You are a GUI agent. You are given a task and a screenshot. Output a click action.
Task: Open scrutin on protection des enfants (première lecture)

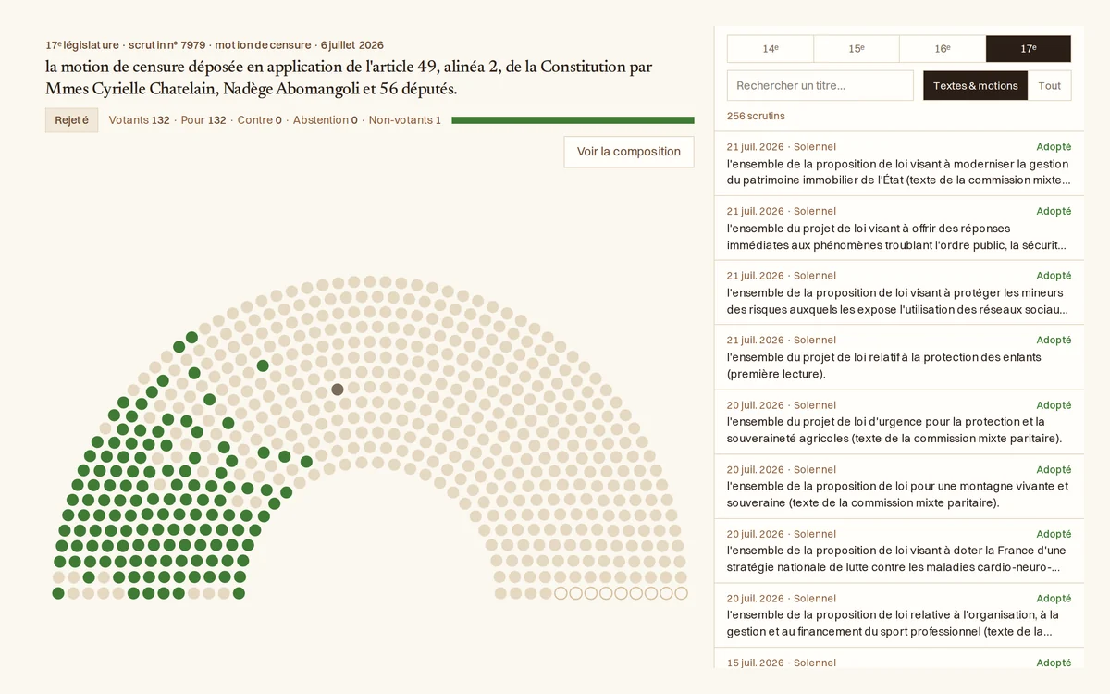[x=899, y=357]
